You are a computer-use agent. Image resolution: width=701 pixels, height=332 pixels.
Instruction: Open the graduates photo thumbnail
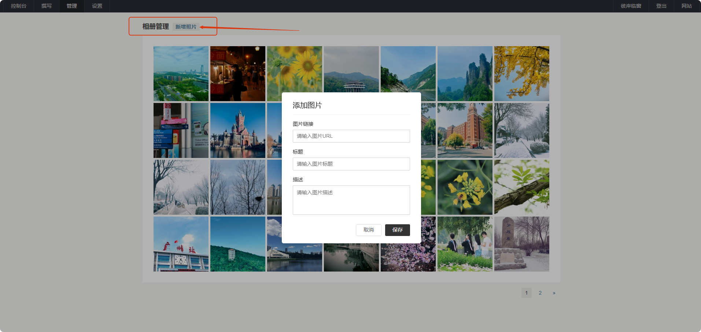coord(465,244)
